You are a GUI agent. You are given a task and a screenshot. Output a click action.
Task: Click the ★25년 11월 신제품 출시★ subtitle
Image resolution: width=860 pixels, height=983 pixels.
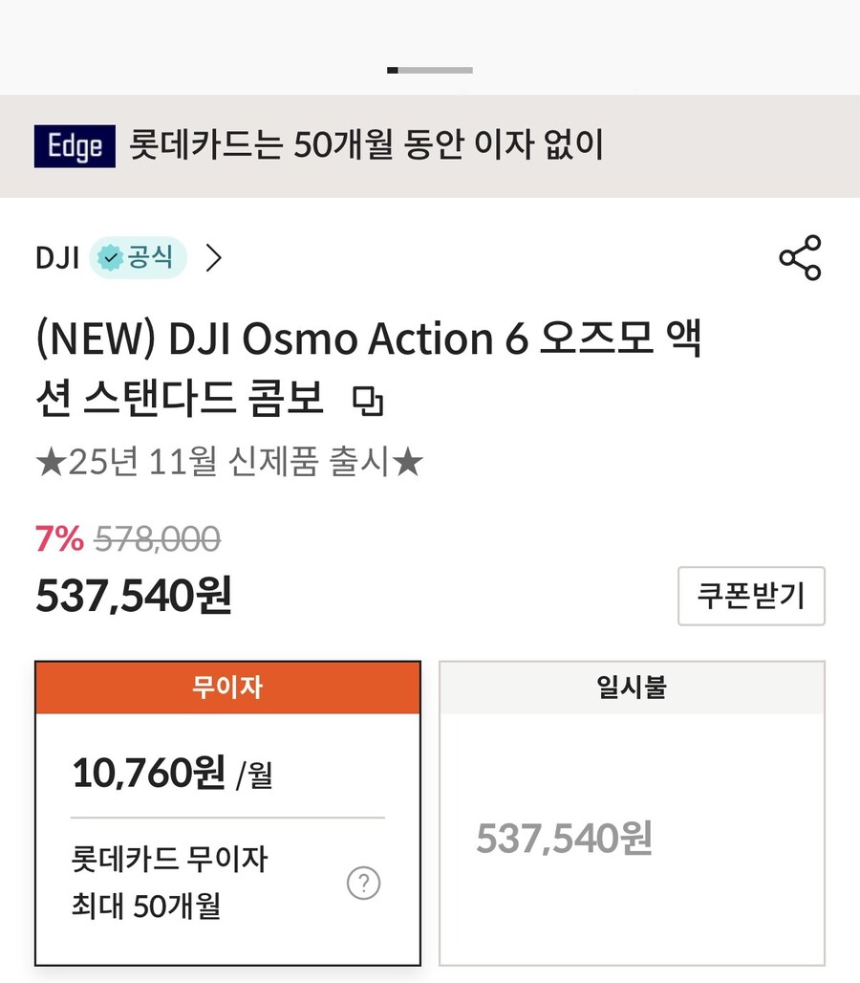point(232,461)
